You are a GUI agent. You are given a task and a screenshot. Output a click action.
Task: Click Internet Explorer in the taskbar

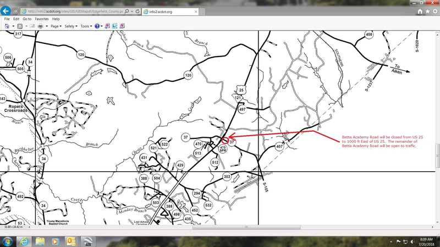pyautogui.click(x=24, y=242)
